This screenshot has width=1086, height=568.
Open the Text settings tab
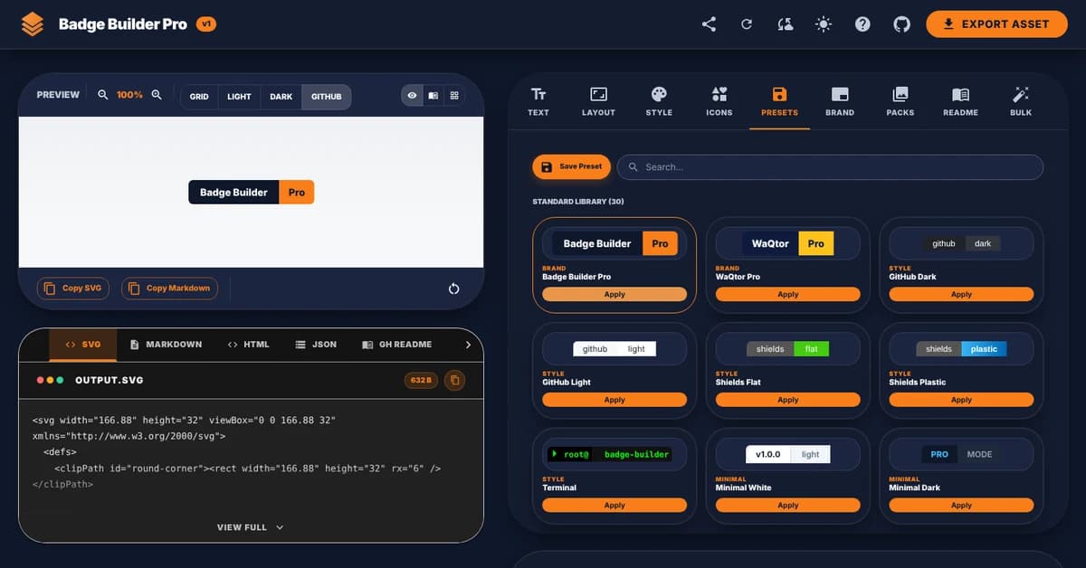coord(538,101)
